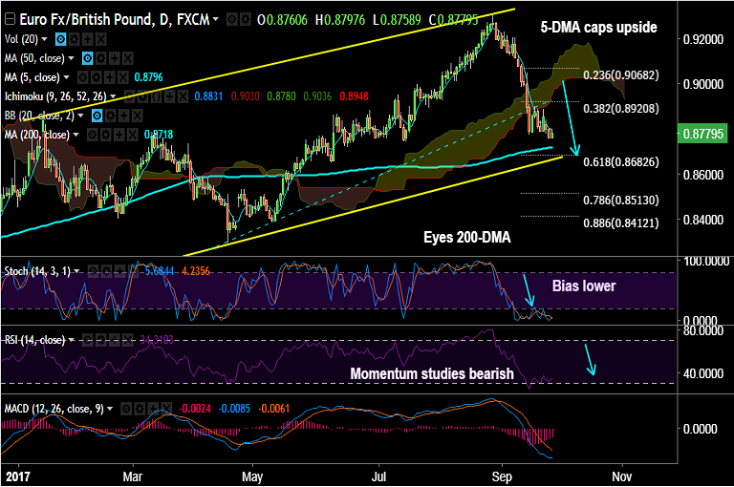Open settings gear for MA (50, close)

pos(101,58)
